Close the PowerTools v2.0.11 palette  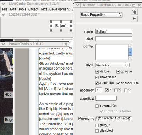click(66, 44)
